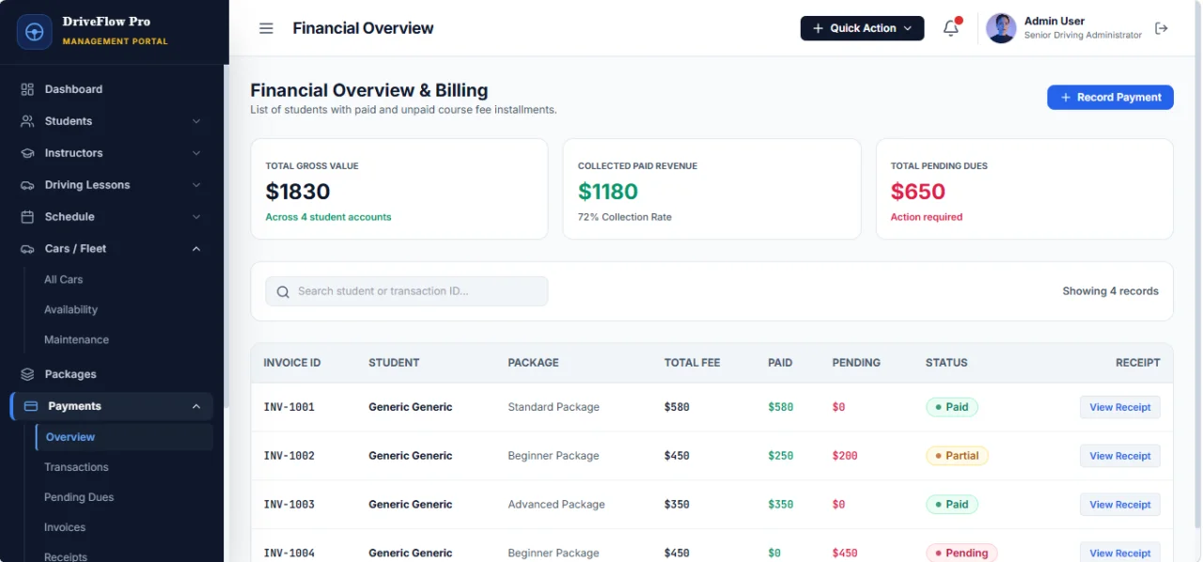Collapse the Payments submenu chevron
Screen dimensions: 1203x562
pyautogui.click(x=196, y=406)
